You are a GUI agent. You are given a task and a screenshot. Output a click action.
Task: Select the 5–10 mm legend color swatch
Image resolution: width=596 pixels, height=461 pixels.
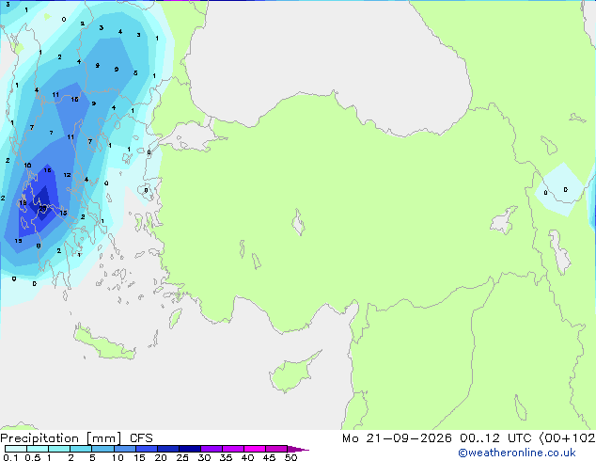click(102, 449)
